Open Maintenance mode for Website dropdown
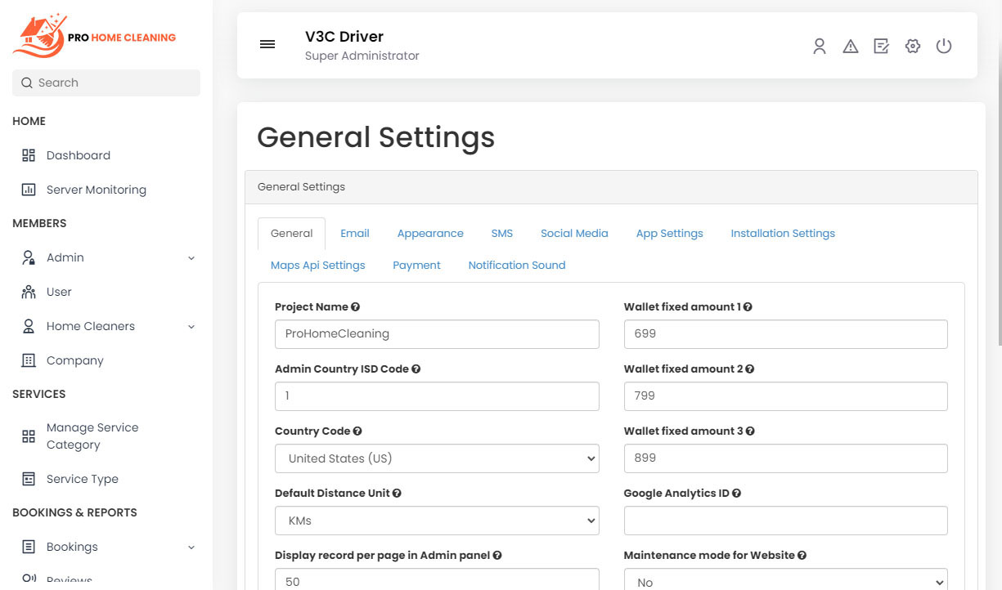The height and width of the screenshot is (590, 1002). [785, 579]
